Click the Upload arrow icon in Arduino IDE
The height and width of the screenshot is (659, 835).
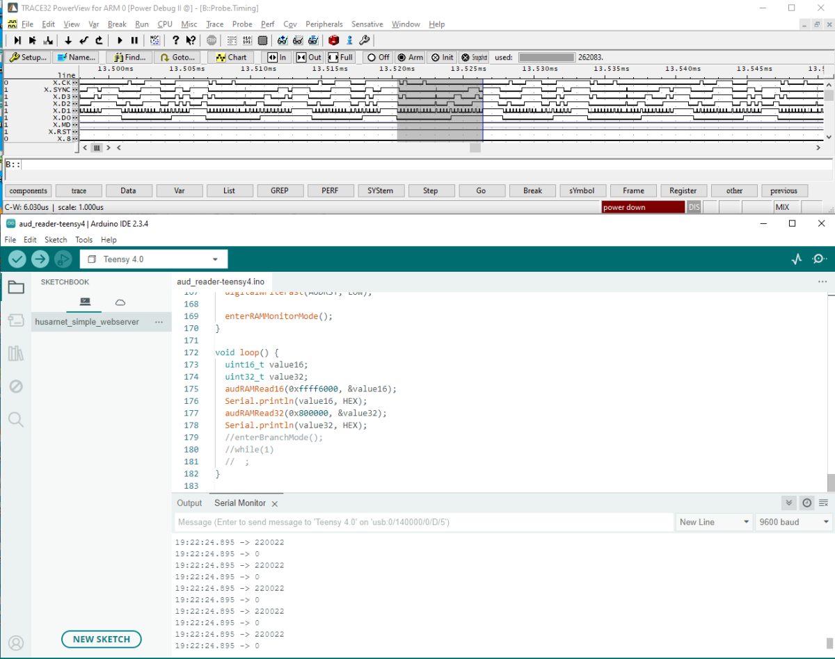click(x=40, y=259)
